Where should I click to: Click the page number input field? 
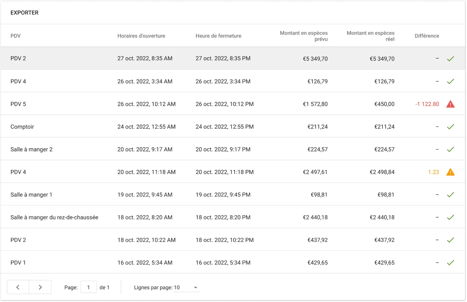tap(89, 287)
